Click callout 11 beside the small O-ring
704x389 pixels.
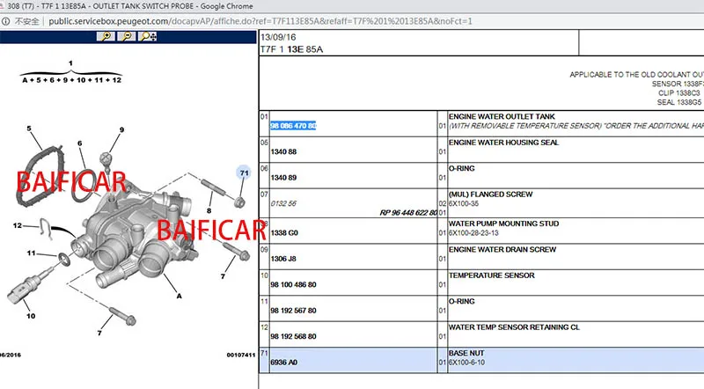coord(31,253)
